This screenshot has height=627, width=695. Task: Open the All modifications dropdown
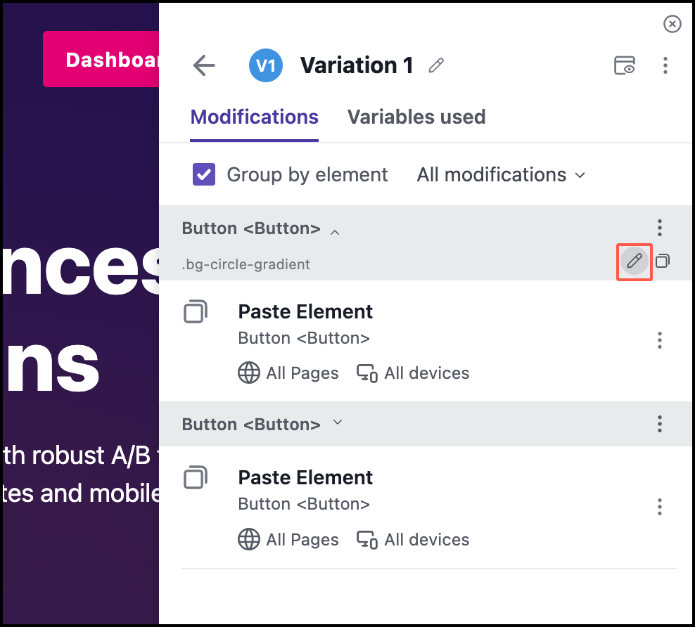501,174
